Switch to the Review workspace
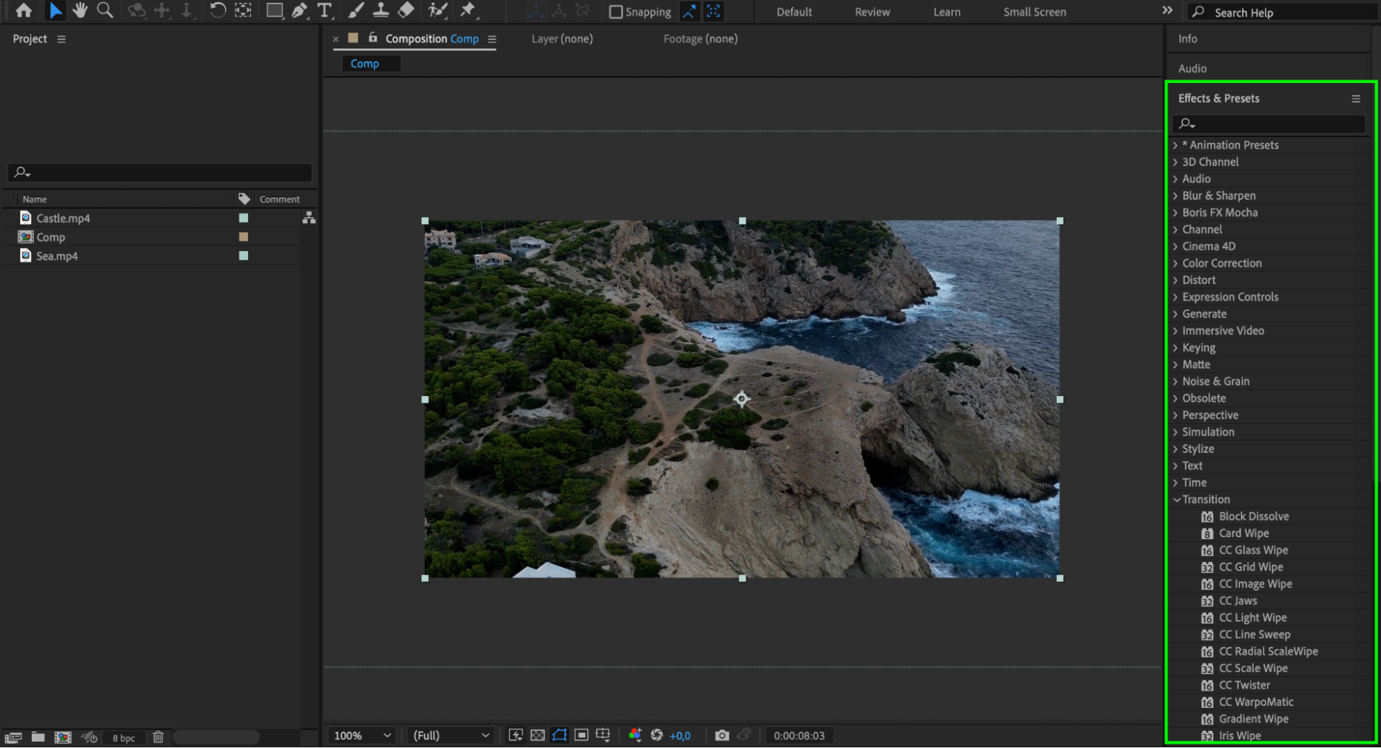This screenshot has width=1381, height=748. tap(872, 12)
